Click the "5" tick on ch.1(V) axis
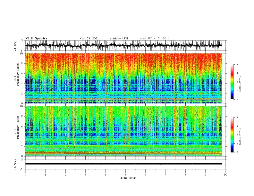Image resolution: width=254 pixels, height=196 pixels. pyautogui.click(x=22, y=41)
